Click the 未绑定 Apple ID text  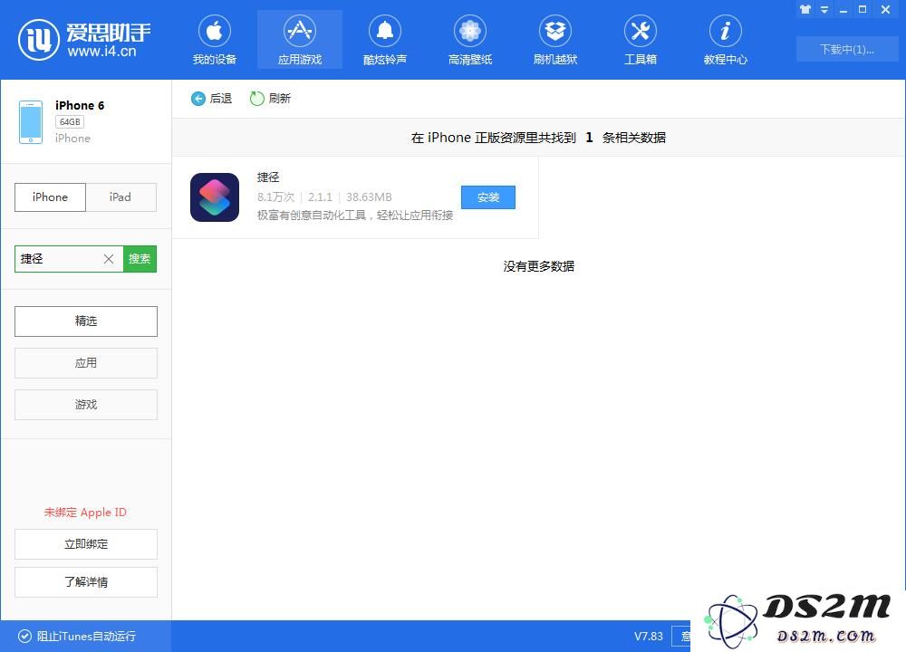85,513
